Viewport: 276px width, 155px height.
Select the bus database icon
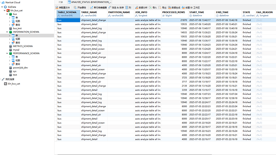tap(10, 14)
